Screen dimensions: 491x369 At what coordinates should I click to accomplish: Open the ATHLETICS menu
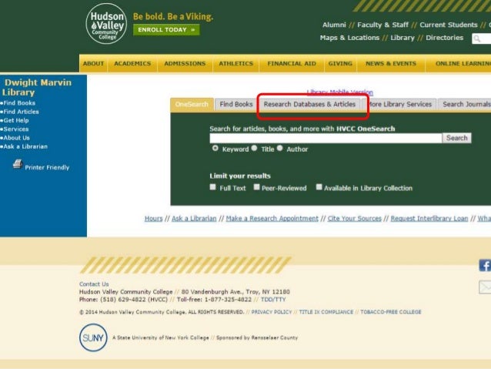[235, 64]
